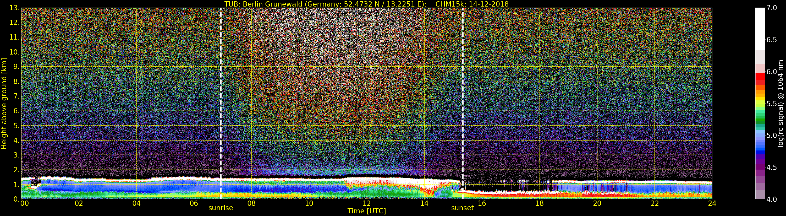The width and height of the screenshot is (786, 216).
Task: Click the 24 hour tick at axis end
Action: click(712, 203)
